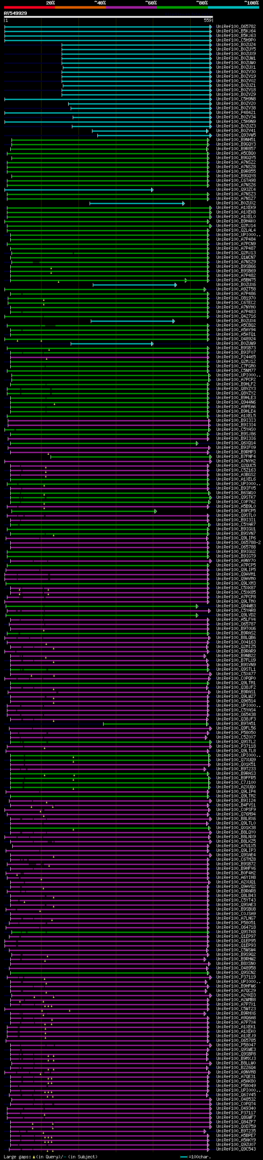Click the query end position 559
This screenshot has width=263, height=1160.
pyautogui.click(x=208, y=20)
